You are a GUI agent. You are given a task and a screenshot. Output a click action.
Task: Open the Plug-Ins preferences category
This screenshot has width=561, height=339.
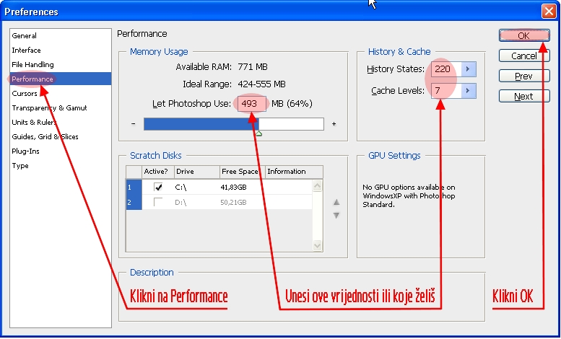[x=25, y=151]
